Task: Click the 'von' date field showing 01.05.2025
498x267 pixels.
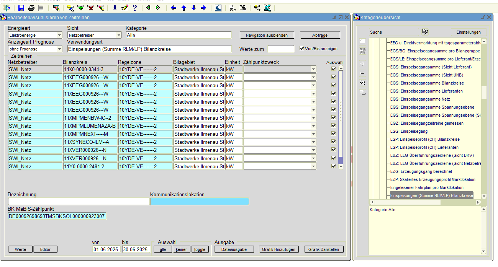Action: click(106, 249)
